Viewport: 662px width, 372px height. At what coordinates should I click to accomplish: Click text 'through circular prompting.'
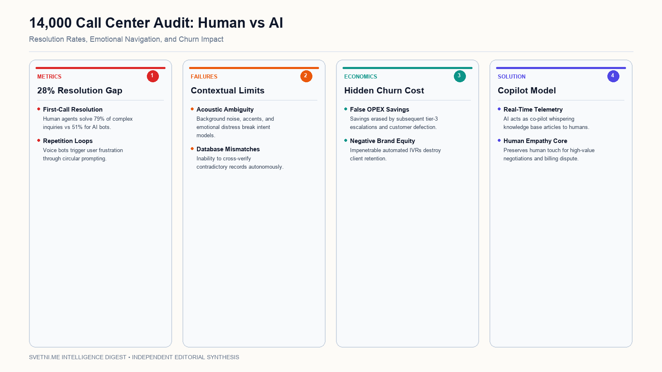74,158
